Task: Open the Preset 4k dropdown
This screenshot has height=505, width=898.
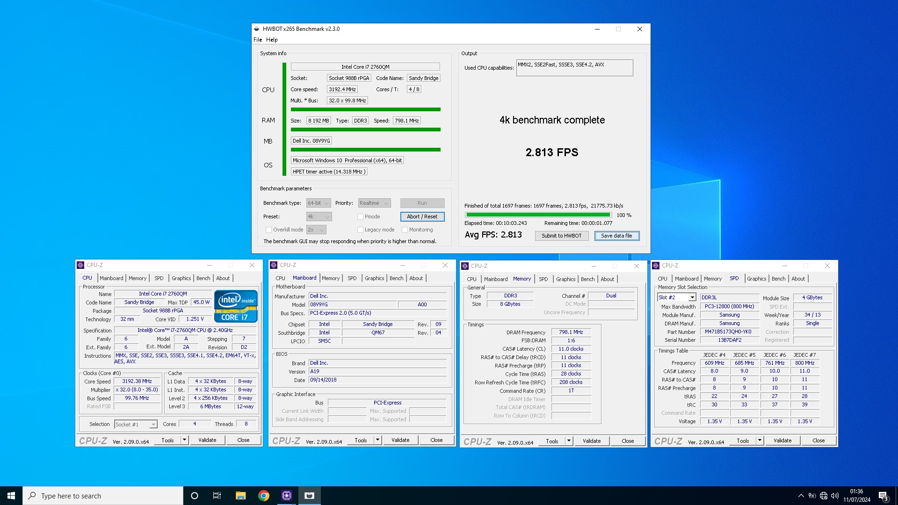Action: point(319,216)
